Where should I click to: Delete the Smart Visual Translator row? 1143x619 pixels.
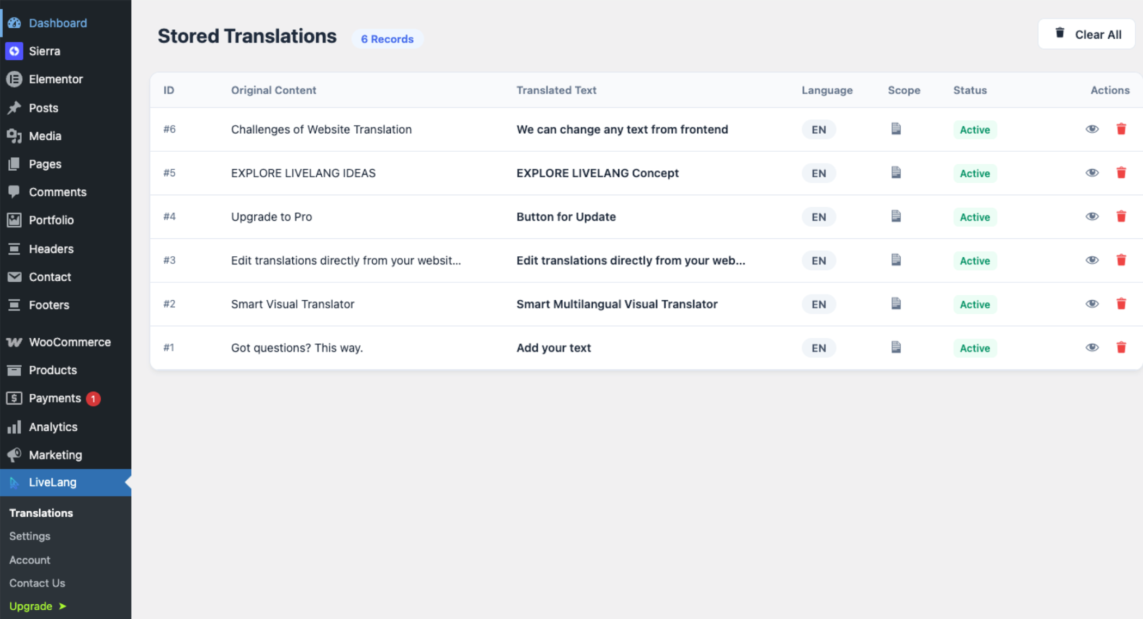(1121, 304)
